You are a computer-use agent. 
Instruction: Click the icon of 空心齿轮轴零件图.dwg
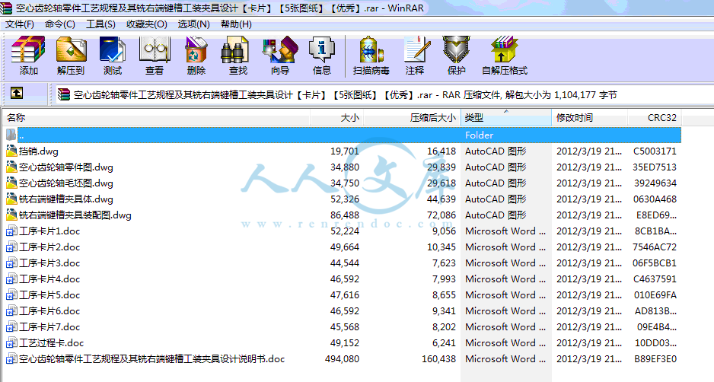11,167
